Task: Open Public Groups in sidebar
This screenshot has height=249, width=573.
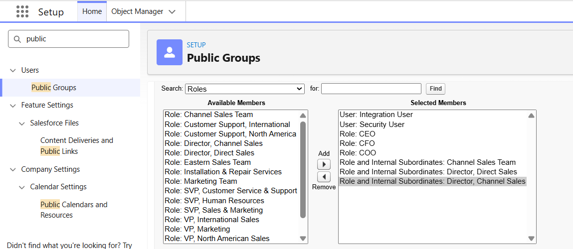Action: [x=54, y=88]
